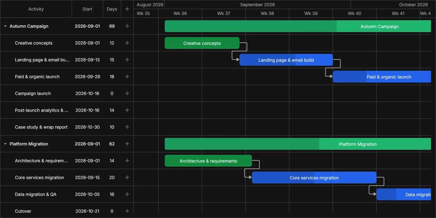Screen dimensions: 436x218
Task: Click the Wk 38 week header
Action: coord(268,13)
